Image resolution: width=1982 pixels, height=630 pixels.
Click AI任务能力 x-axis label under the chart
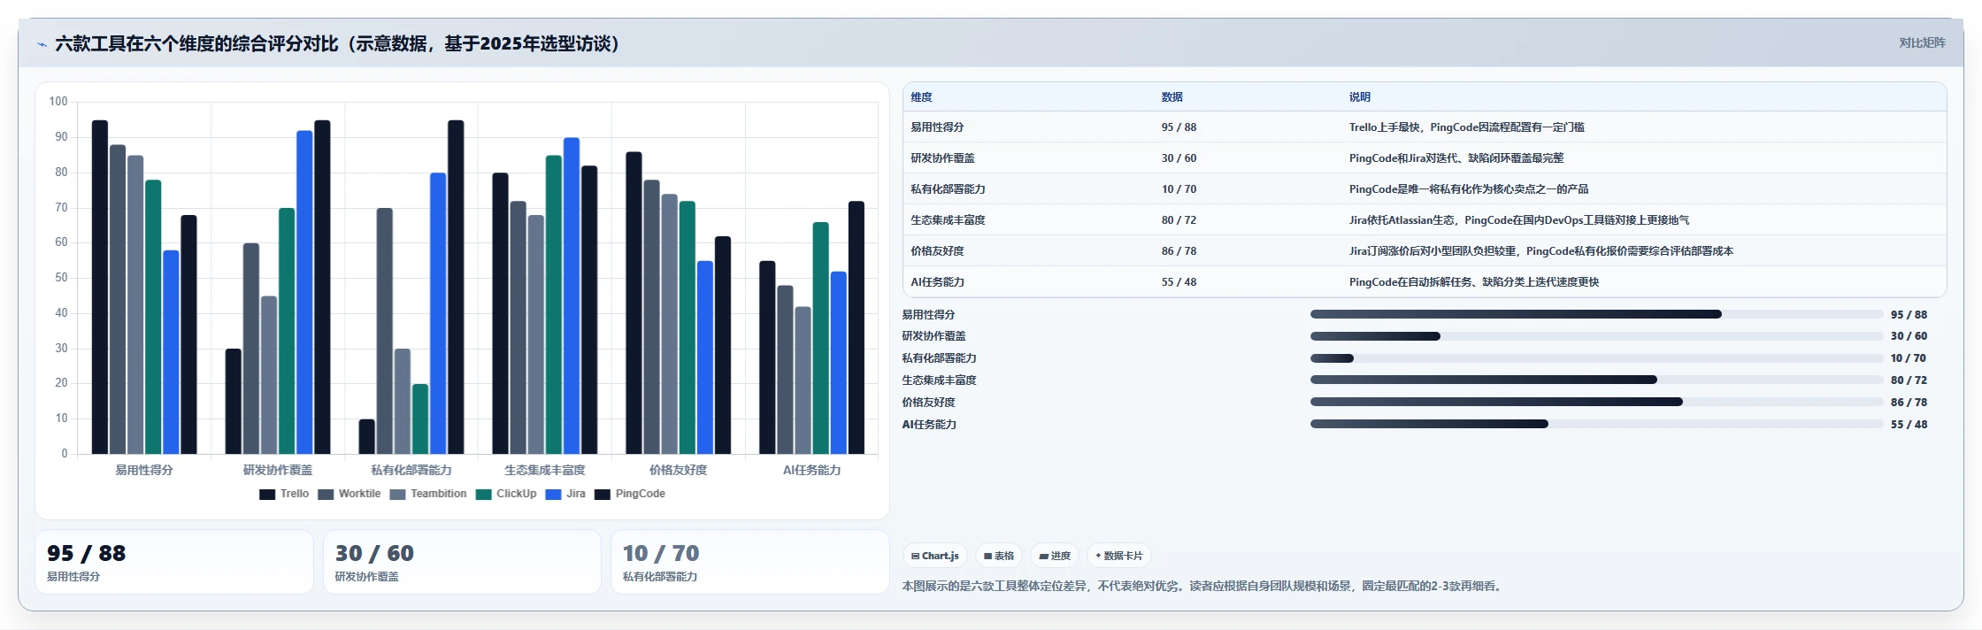tap(812, 470)
